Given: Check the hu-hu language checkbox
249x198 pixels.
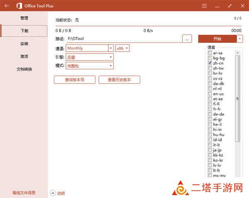Looking at the screenshot, I should [x=210, y=134].
